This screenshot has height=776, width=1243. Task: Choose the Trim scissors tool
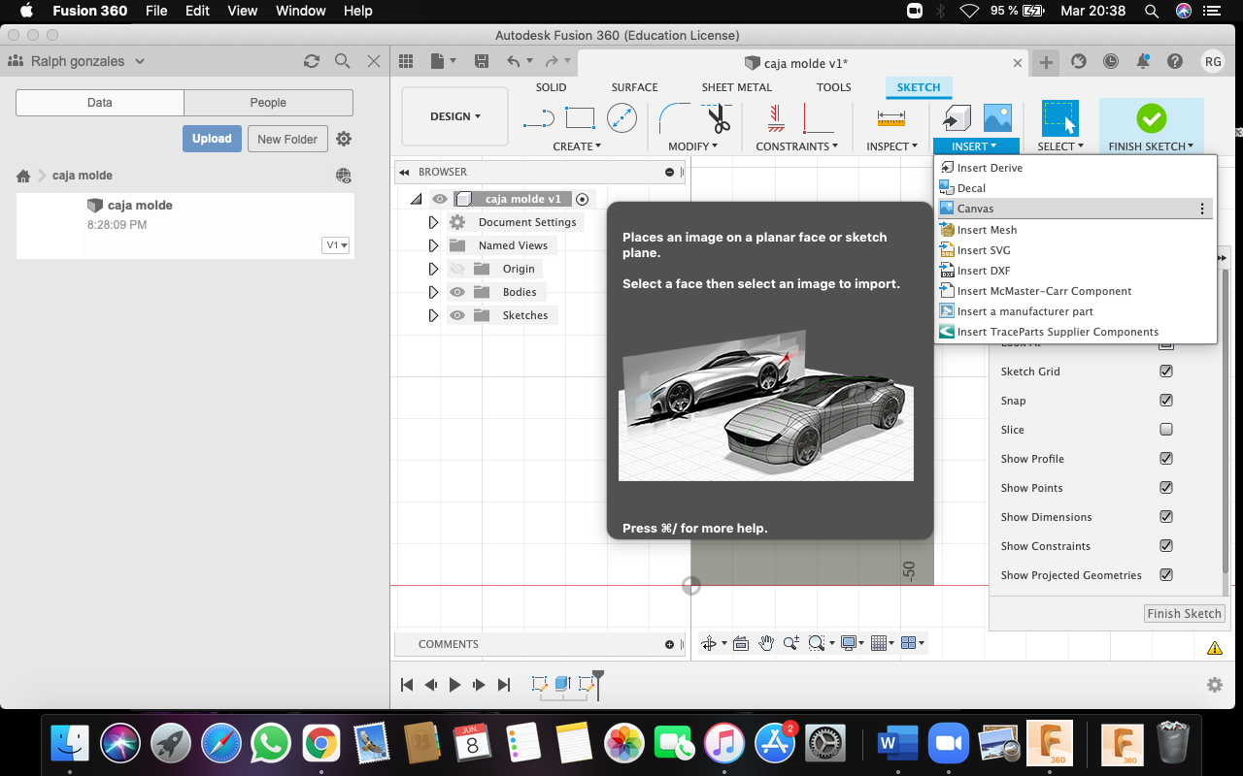[x=719, y=118]
